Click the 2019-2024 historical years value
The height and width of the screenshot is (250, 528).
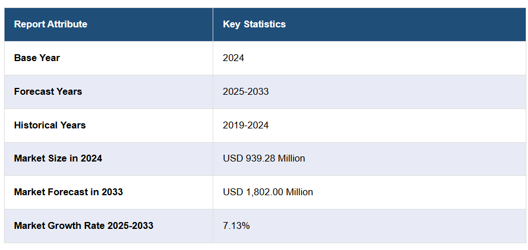246,125
